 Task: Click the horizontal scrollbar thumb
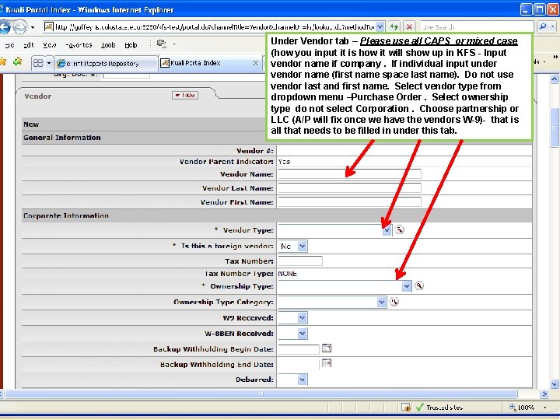point(261,394)
